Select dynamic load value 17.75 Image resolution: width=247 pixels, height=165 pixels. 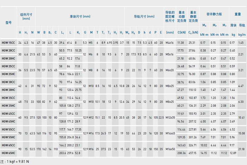(181, 51)
